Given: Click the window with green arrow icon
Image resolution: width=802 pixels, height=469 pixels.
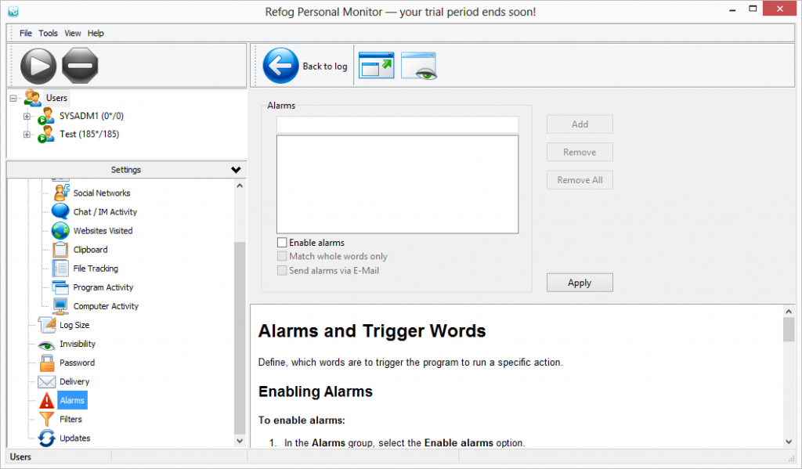Looking at the screenshot, I should [x=376, y=66].
